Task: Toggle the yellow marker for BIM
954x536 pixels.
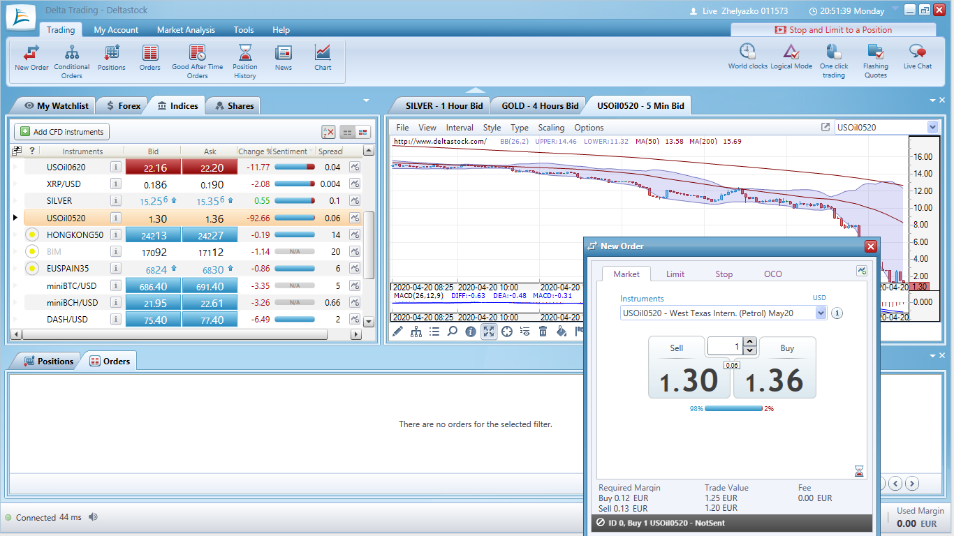Action: click(32, 251)
